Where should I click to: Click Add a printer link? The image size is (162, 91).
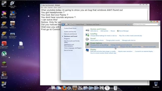pos(104,31)
